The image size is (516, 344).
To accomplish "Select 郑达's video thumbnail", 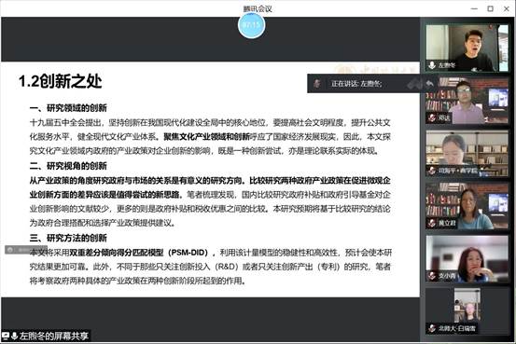I will point(467,101).
